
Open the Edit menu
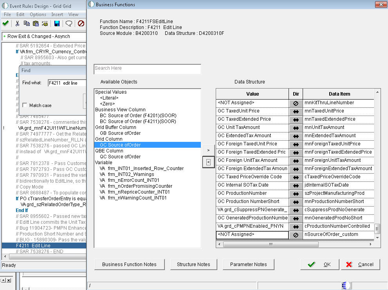[20, 14]
